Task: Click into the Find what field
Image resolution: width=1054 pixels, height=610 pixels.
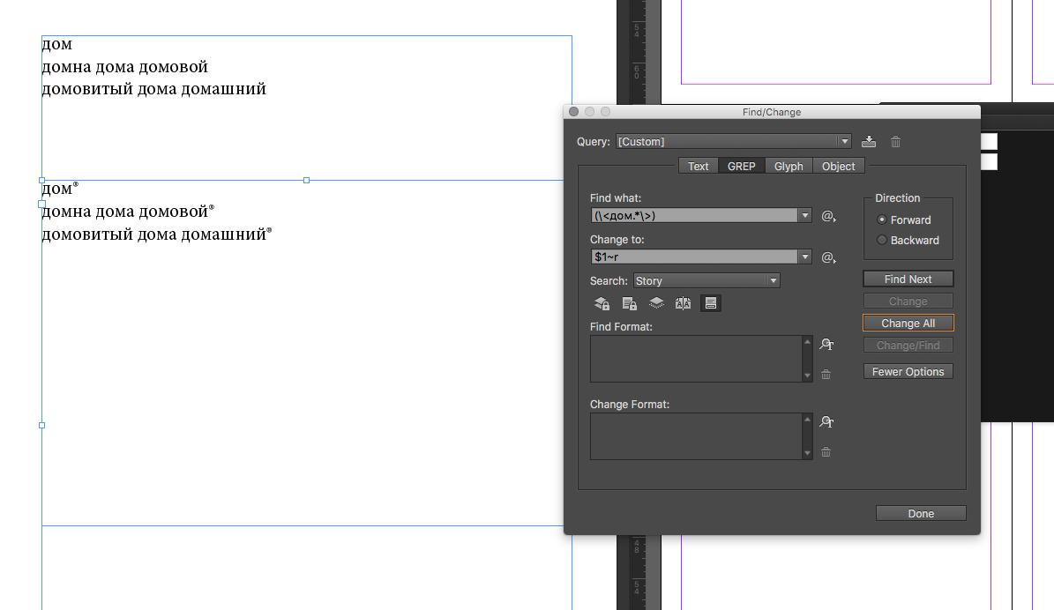Action: 694,216
